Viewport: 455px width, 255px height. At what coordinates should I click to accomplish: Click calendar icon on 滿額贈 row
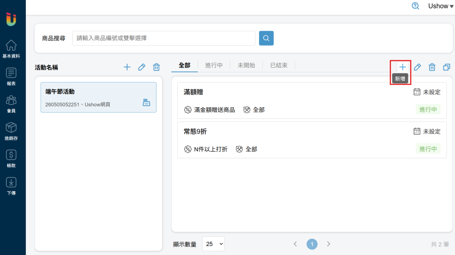click(x=417, y=92)
